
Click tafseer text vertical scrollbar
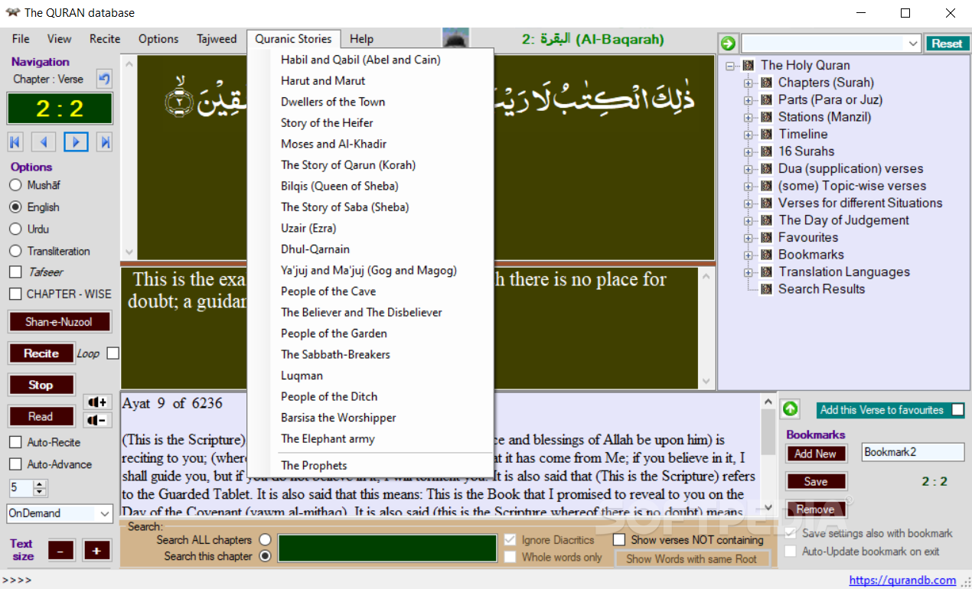[x=768, y=455]
